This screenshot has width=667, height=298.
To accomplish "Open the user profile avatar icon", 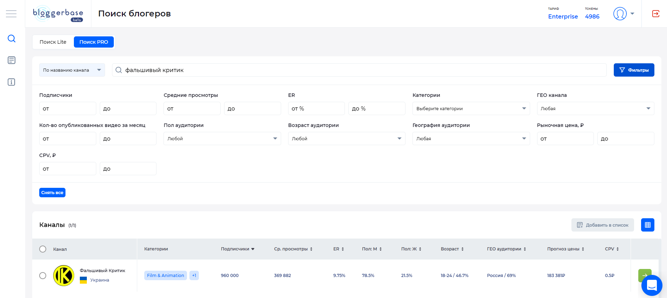I will tap(620, 14).
